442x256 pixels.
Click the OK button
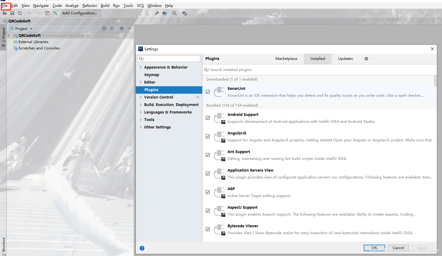[374, 248]
